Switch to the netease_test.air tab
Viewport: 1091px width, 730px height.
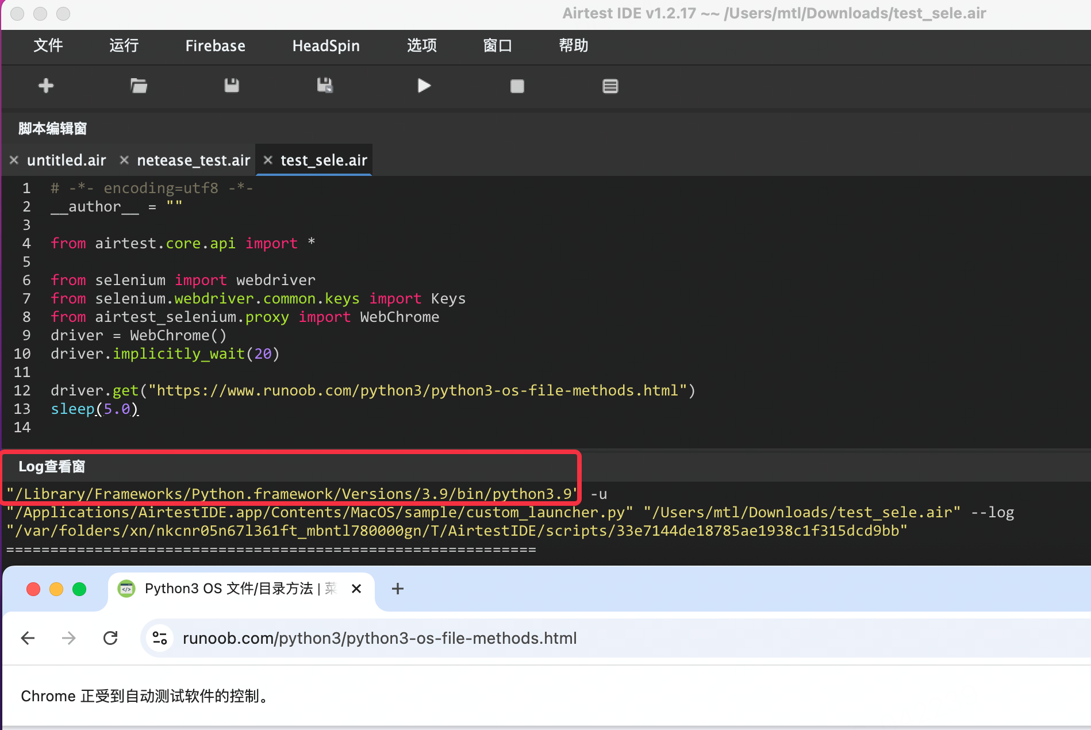pyautogui.click(x=193, y=160)
